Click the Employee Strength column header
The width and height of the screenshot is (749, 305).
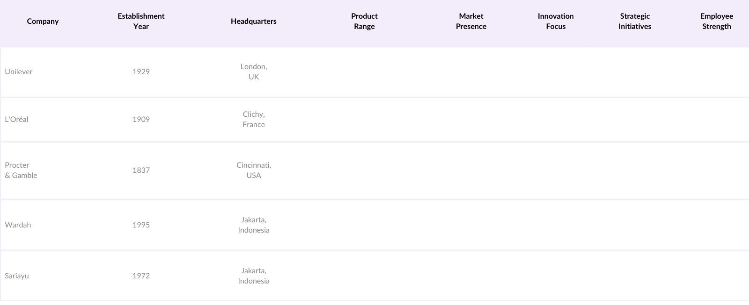point(716,21)
